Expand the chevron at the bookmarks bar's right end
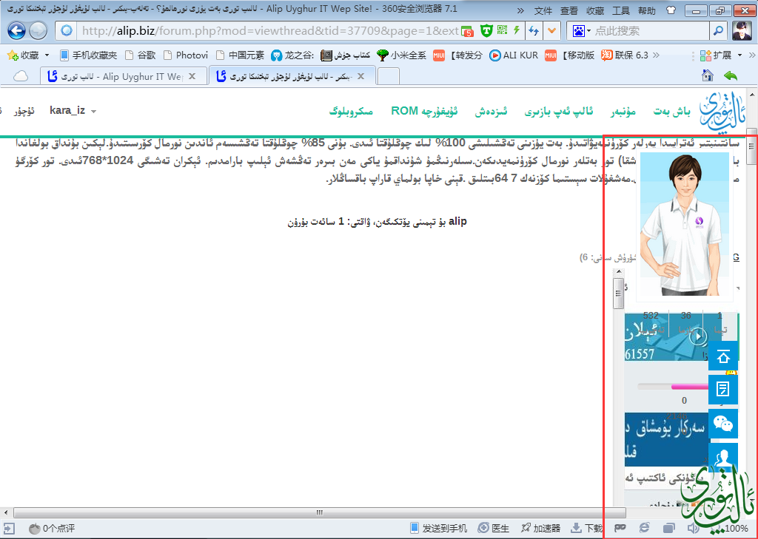The width and height of the screenshot is (758, 539). coord(752,55)
